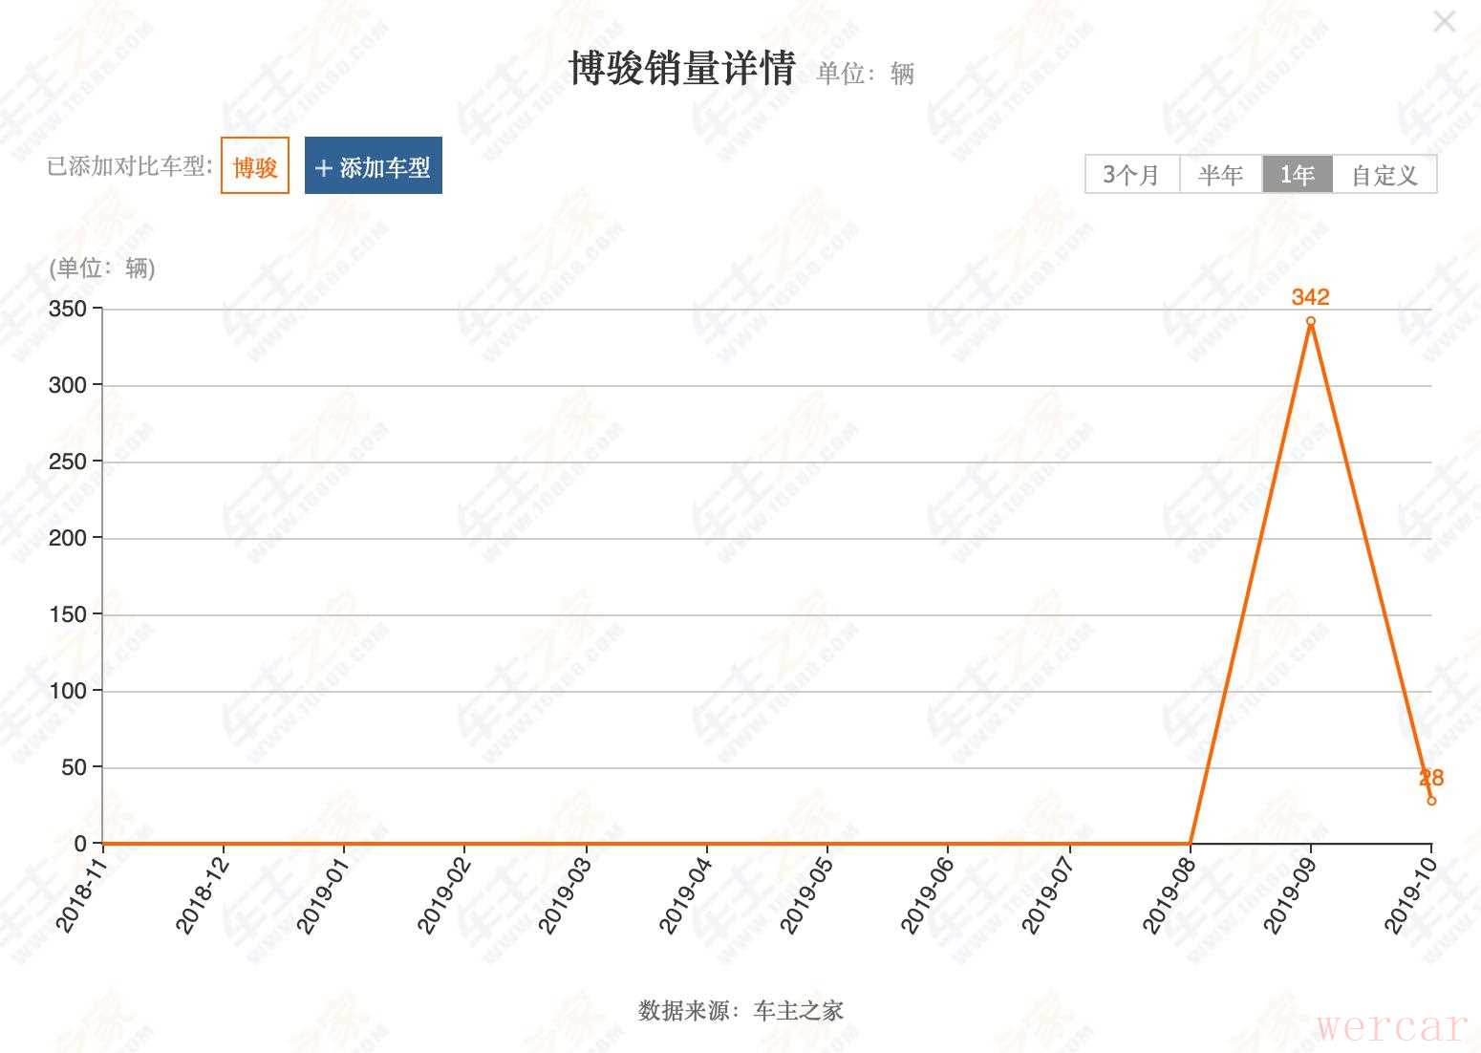Click the 342 peak data point
Image resolution: width=1481 pixels, height=1053 pixels.
(x=1310, y=322)
